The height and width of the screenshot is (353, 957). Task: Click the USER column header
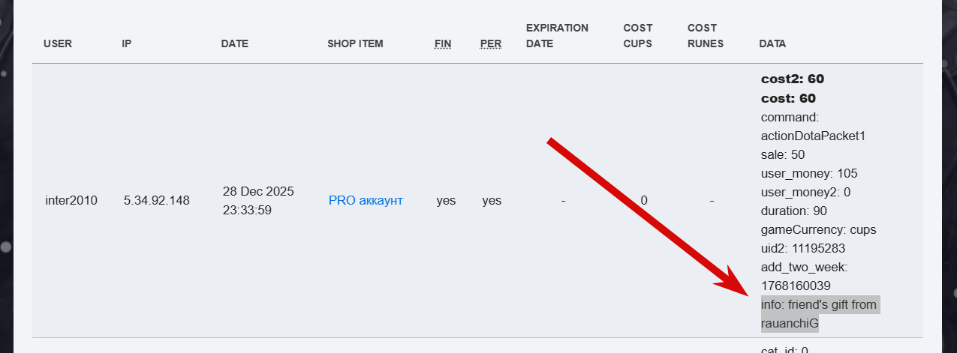click(58, 43)
